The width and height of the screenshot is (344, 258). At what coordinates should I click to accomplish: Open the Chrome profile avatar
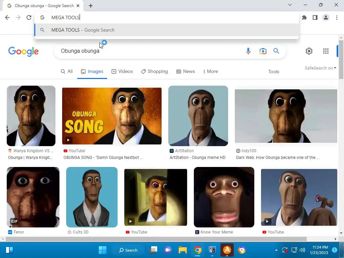pyautogui.click(x=326, y=17)
